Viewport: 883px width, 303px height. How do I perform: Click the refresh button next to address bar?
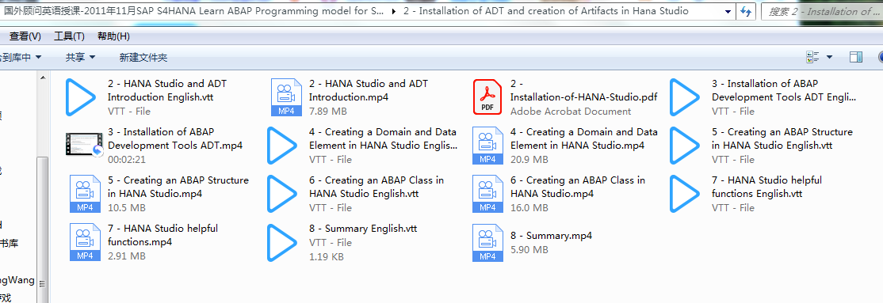pyautogui.click(x=746, y=11)
